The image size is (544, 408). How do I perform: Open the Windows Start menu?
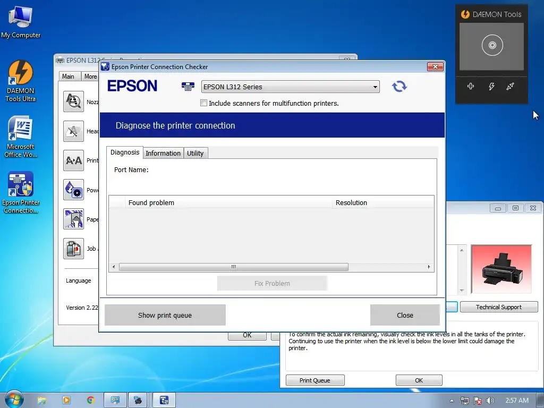pyautogui.click(x=14, y=400)
